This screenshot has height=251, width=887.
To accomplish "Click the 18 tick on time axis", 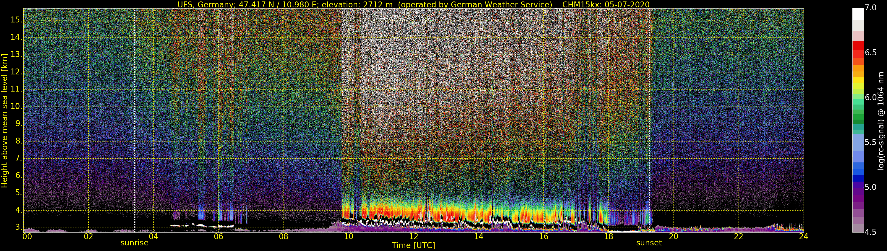I will tap(608, 237).
